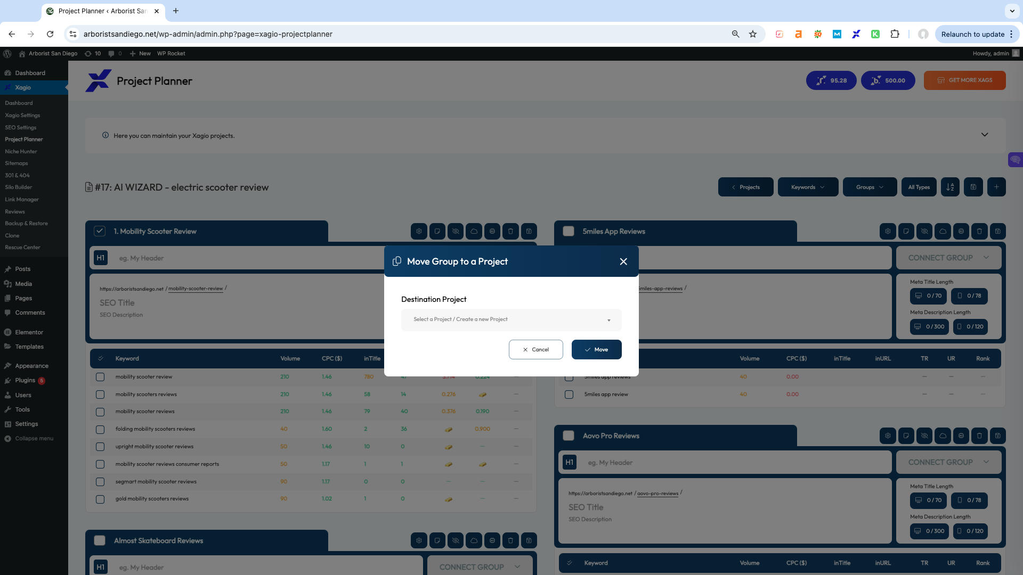Open Link Manager in Xagio submenu

[x=22, y=199]
